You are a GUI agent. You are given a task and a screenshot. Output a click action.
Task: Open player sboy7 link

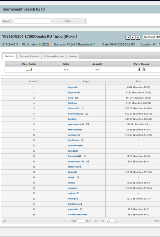tap(71, 177)
